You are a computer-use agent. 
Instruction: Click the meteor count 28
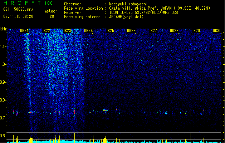pyautogui.click(x=52, y=16)
